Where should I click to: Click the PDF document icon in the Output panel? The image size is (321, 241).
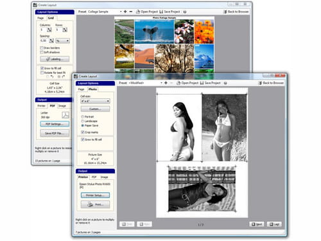[x=65, y=115]
